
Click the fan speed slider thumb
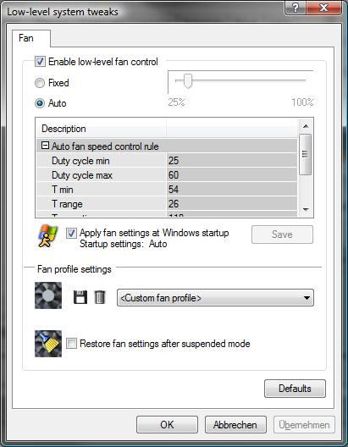(x=187, y=80)
